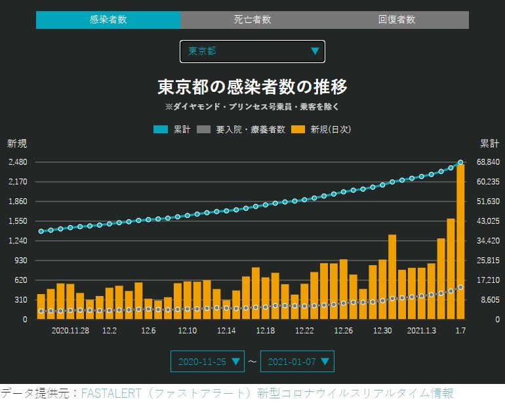Image resolution: width=505 pixels, height=403 pixels.
Task: Click the 310 left axis value
Action: [21, 300]
